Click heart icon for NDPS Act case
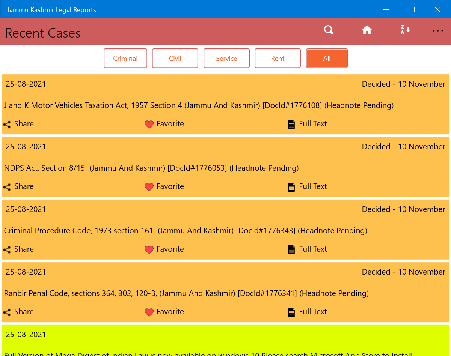 pos(149,187)
